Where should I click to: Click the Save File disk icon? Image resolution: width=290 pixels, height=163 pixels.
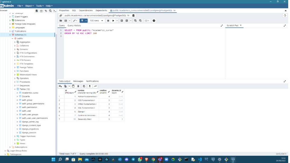tap(66, 21)
